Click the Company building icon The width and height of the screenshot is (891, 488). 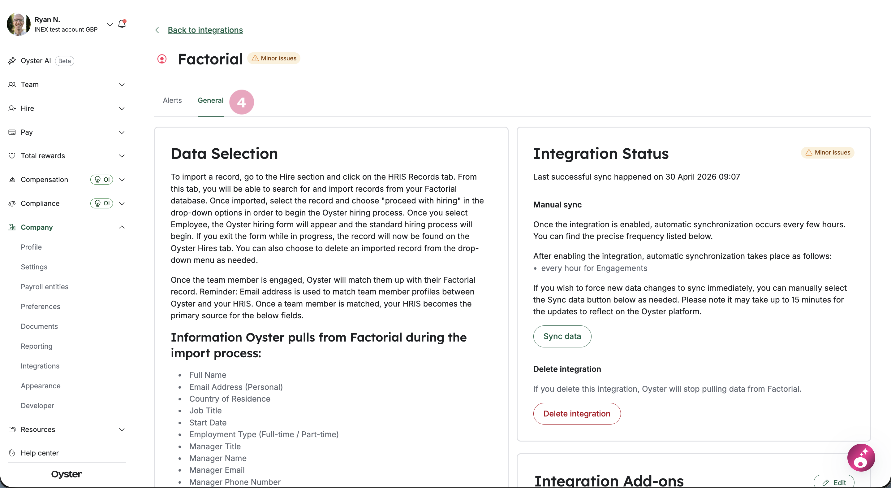coord(12,227)
